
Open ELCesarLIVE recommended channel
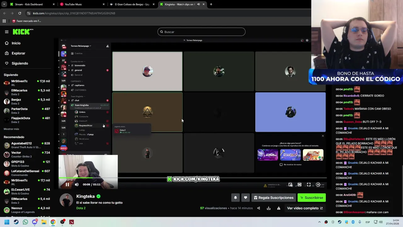27,191
